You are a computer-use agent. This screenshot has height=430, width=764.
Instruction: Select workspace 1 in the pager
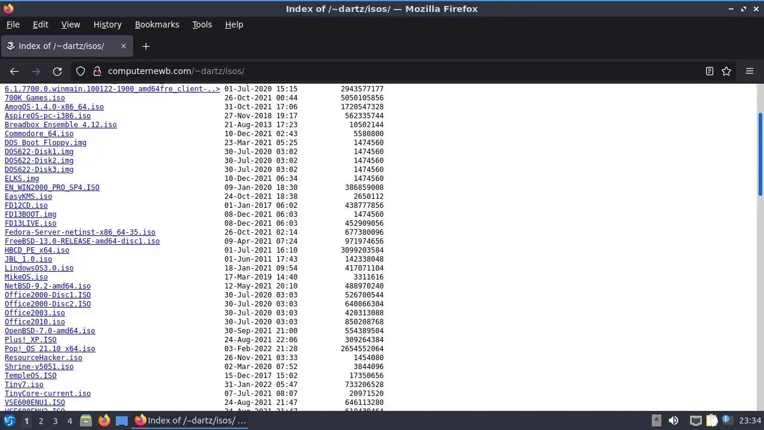pos(26,420)
